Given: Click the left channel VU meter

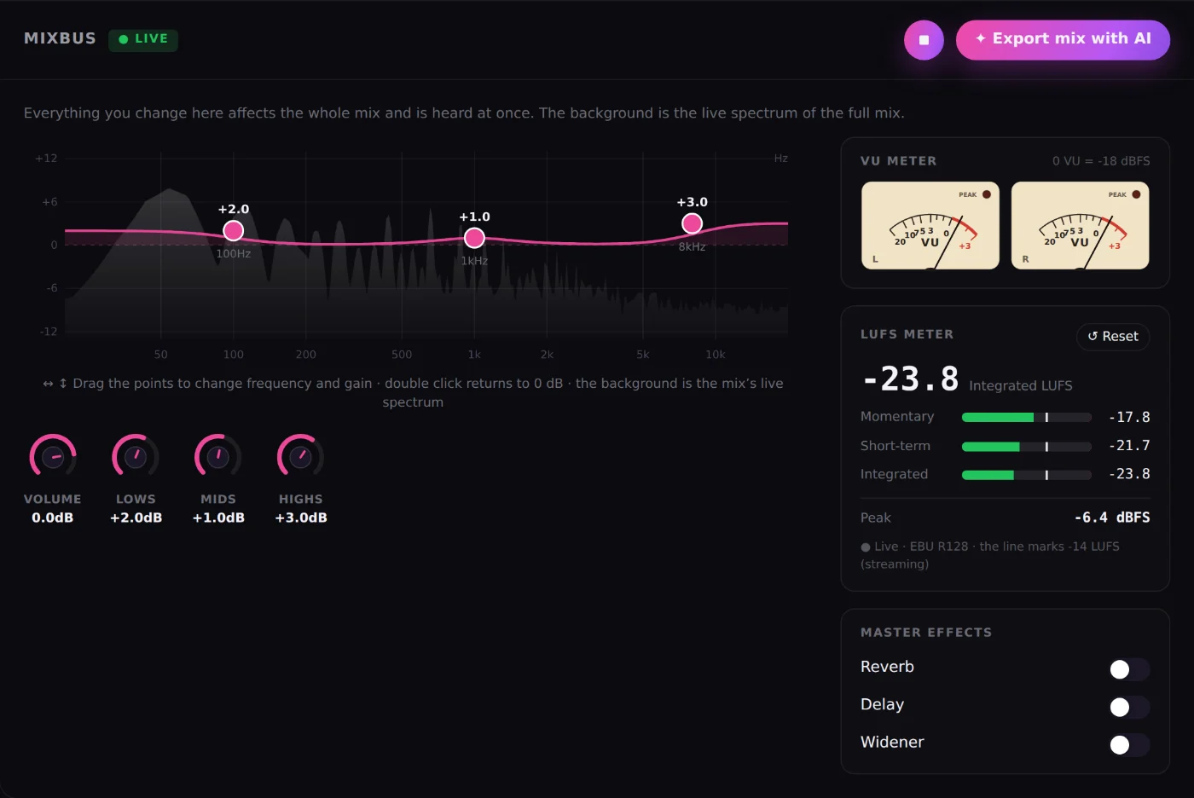Looking at the screenshot, I should point(930,225).
